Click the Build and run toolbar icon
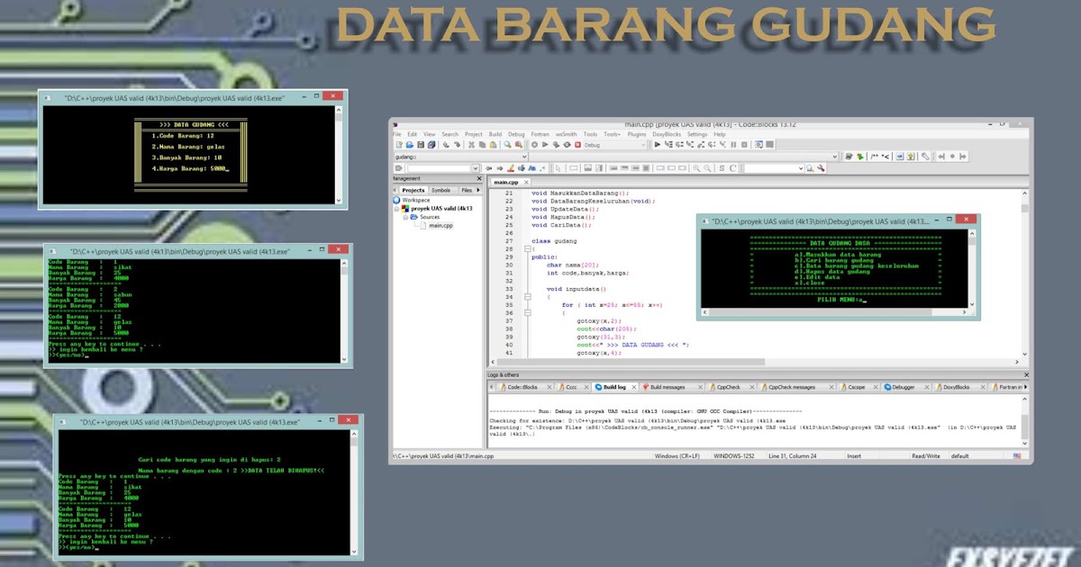This screenshot has height=567, width=1081. [556, 145]
